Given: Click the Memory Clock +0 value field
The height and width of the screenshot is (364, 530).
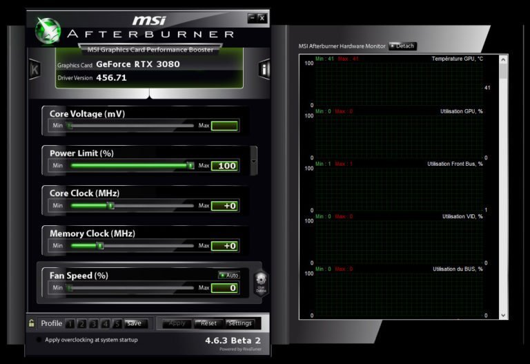Looking at the screenshot, I should pyautogui.click(x=225, y=246).
